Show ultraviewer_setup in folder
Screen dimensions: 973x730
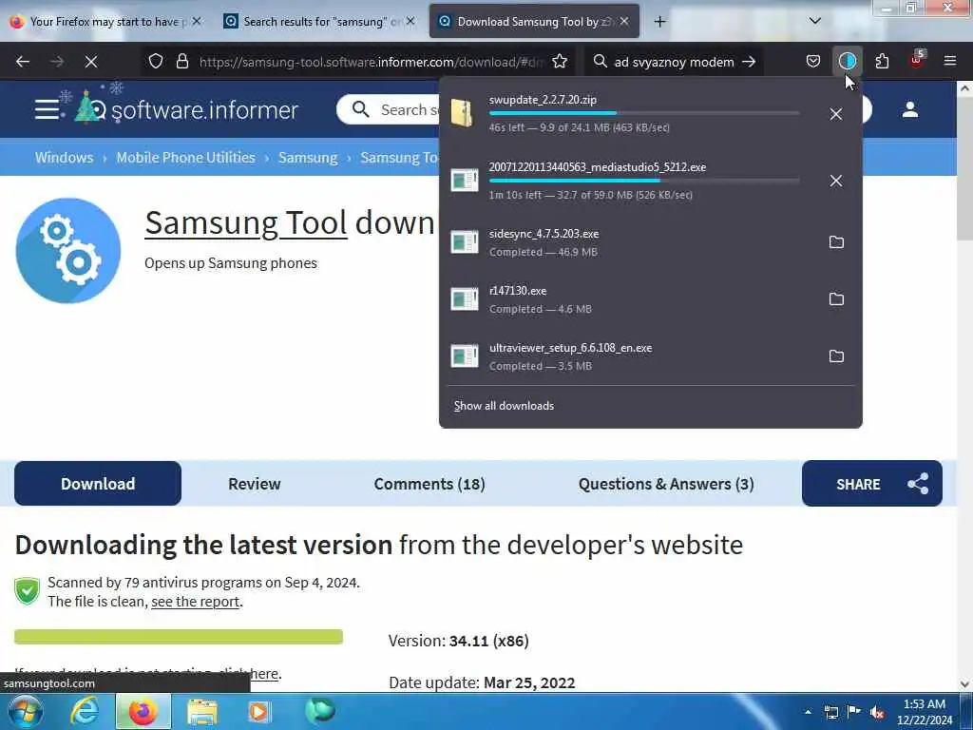tap(836, 356)
